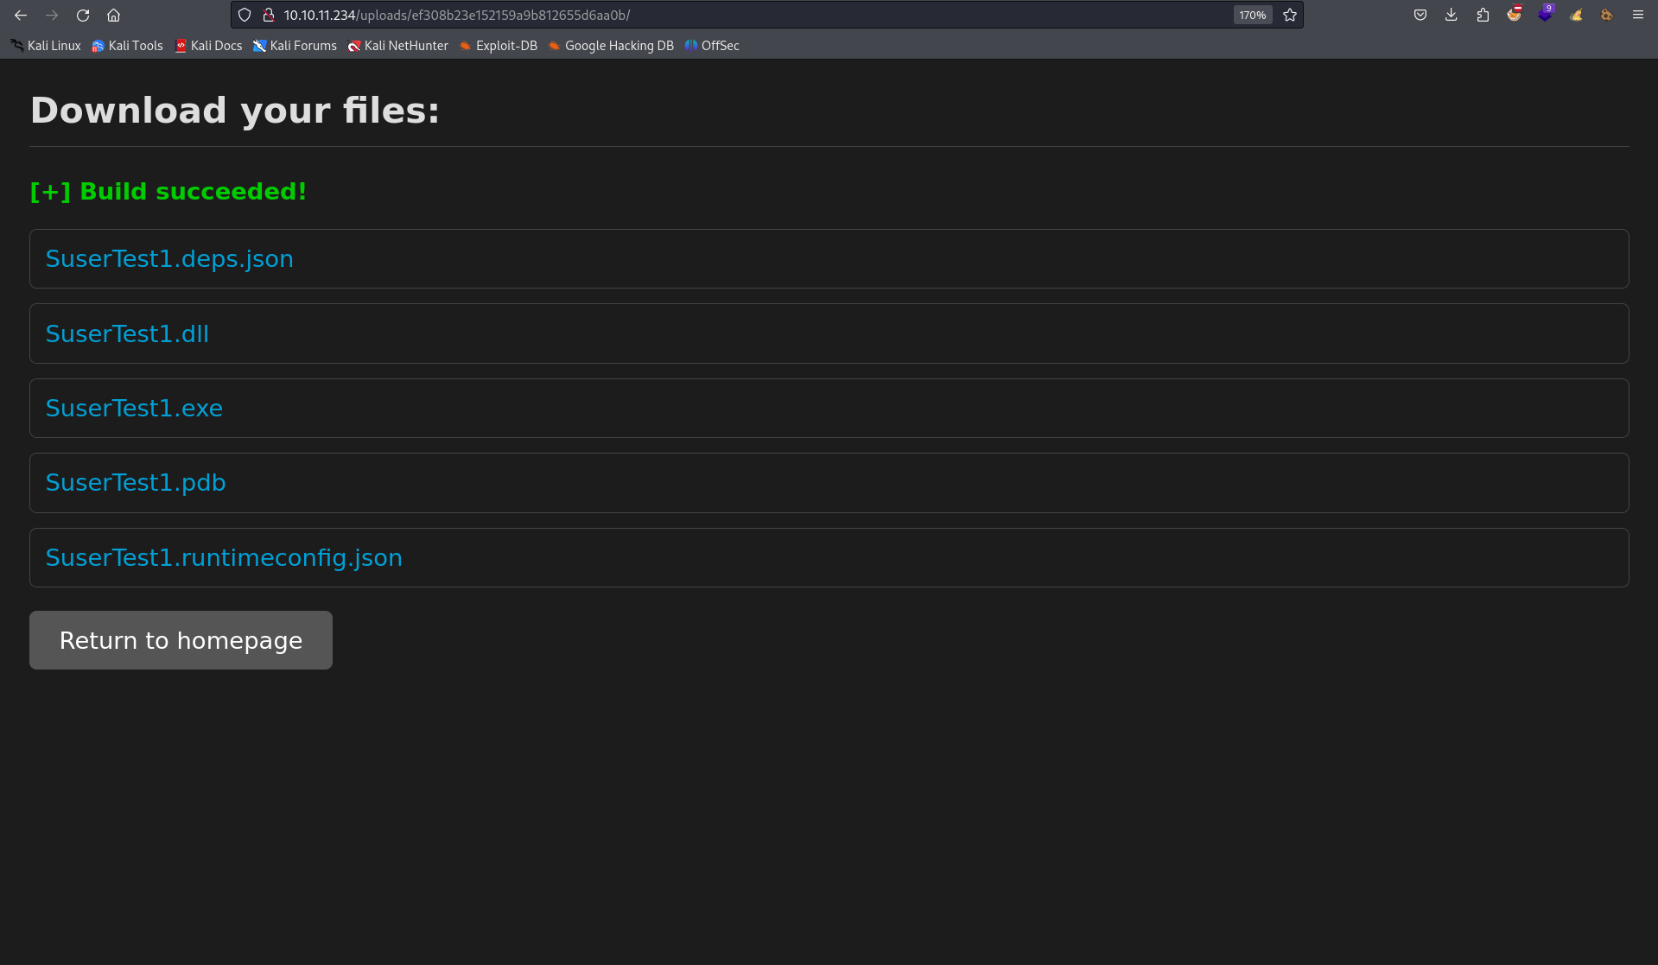Reset the 170% zoom level badge

(x=1252, y=15)
